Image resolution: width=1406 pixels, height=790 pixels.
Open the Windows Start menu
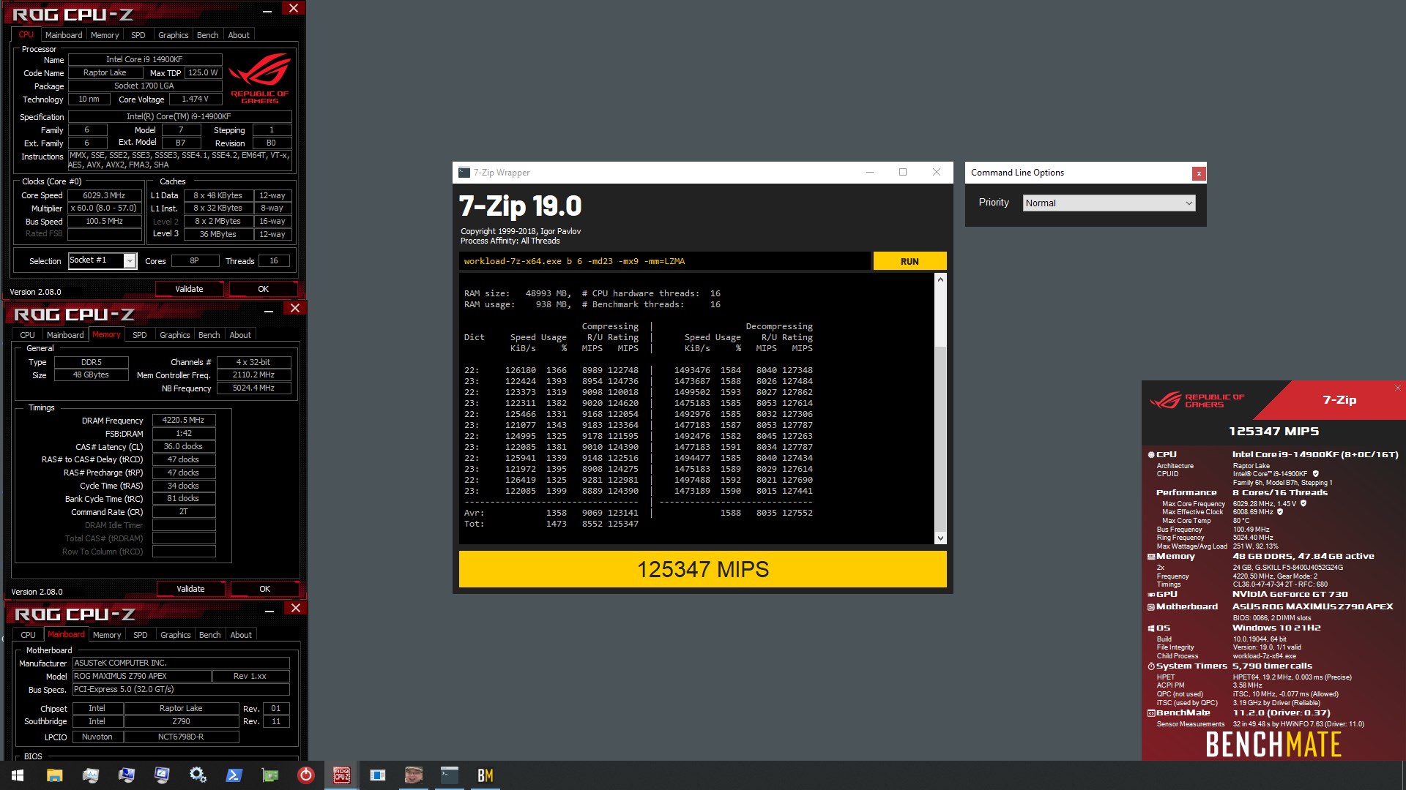tap(18, 775)
